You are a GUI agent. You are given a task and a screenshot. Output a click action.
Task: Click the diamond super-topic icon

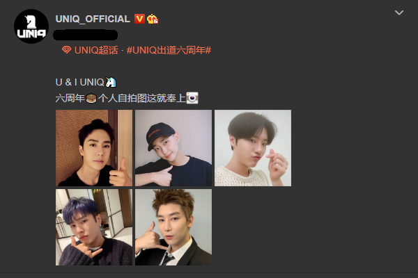pos(66,50)
